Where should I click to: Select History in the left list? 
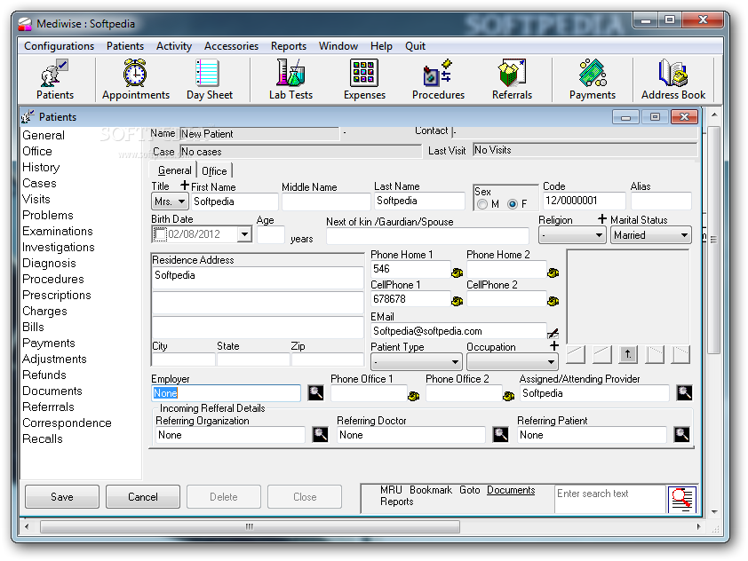click(x=41, y=167)
